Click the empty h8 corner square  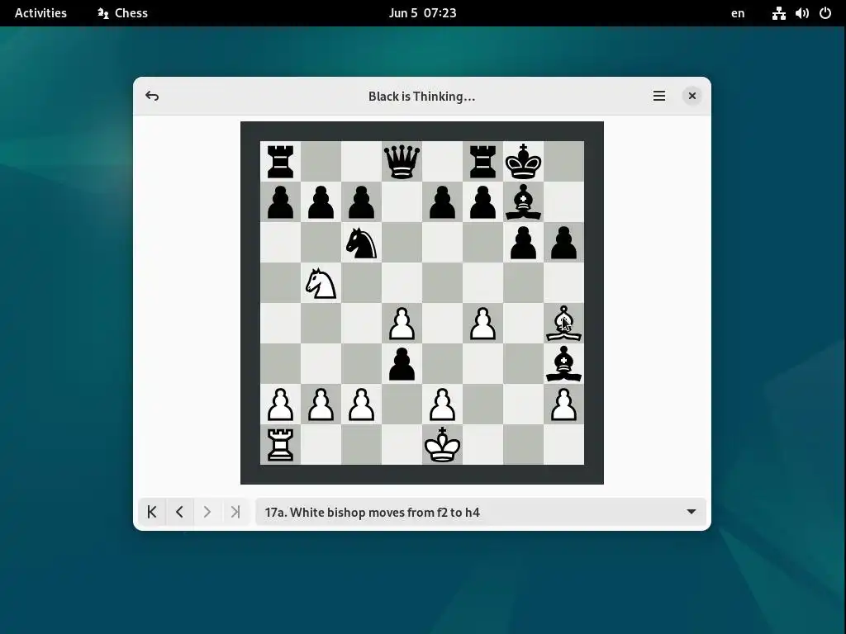coord(563,161)
